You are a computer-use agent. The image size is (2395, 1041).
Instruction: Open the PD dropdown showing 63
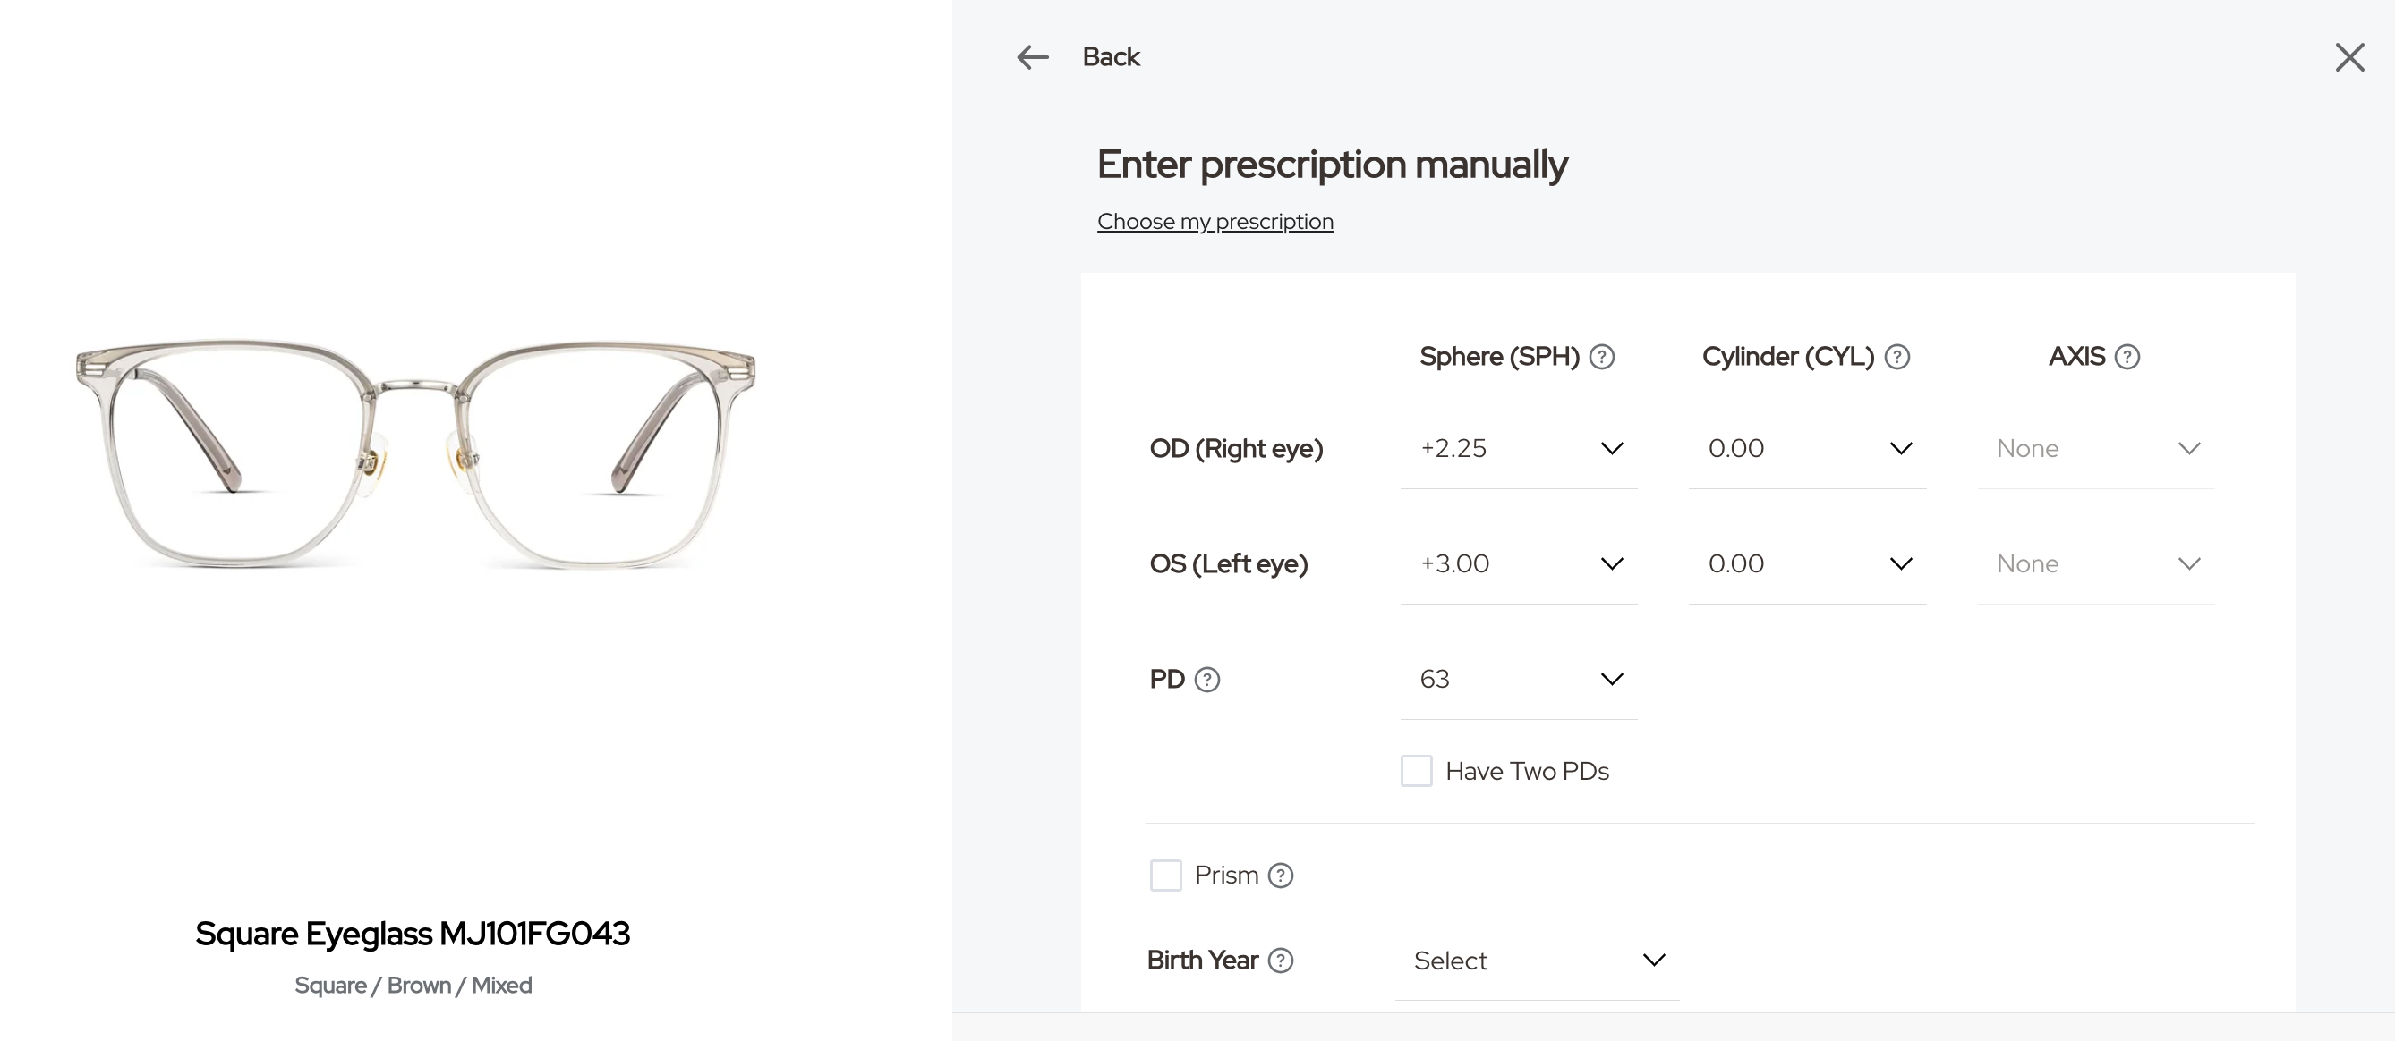click(x=1518, y=679)
